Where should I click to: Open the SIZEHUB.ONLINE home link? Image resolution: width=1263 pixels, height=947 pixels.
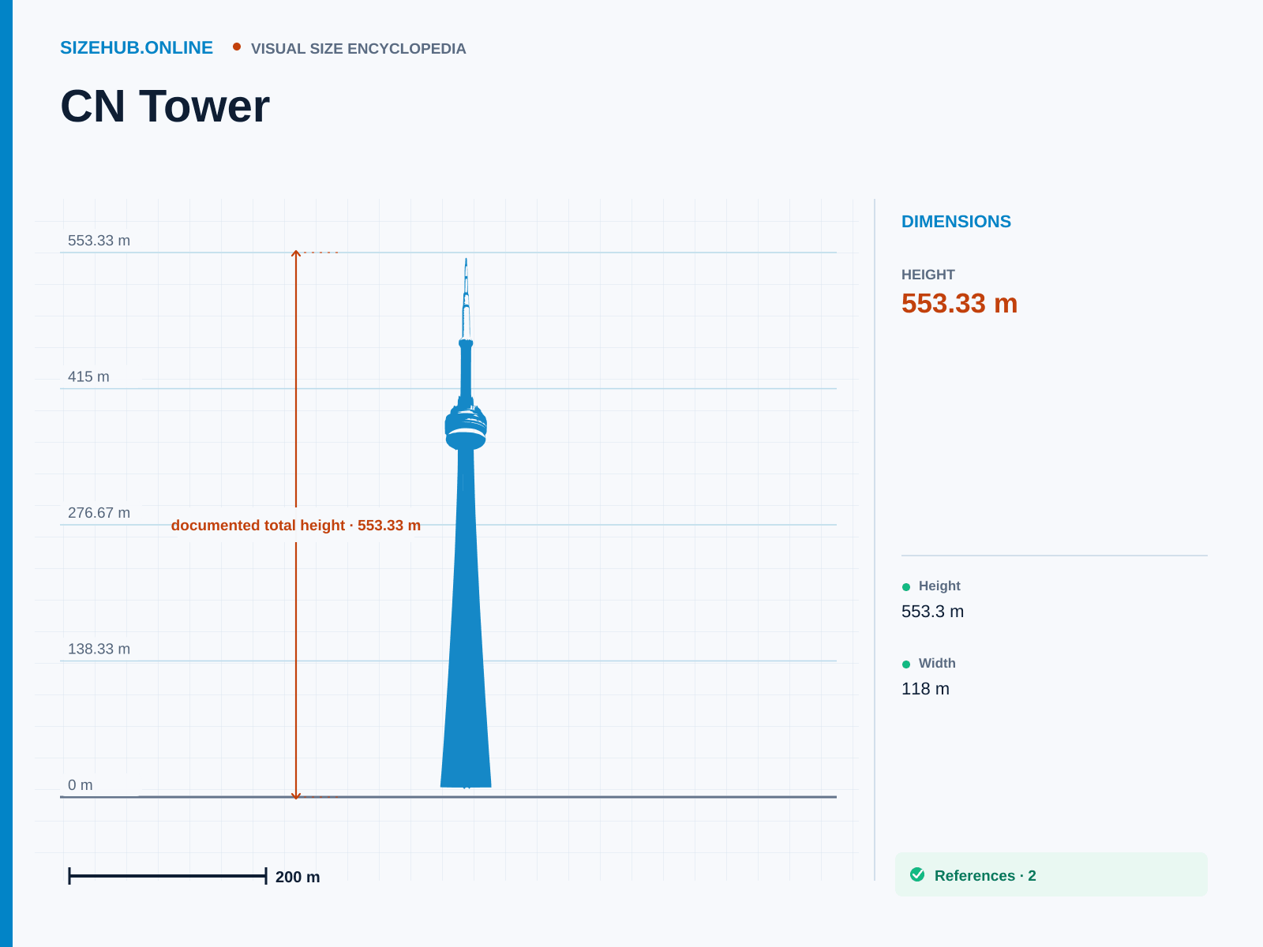pyautogui.click(x=137, y=48)
